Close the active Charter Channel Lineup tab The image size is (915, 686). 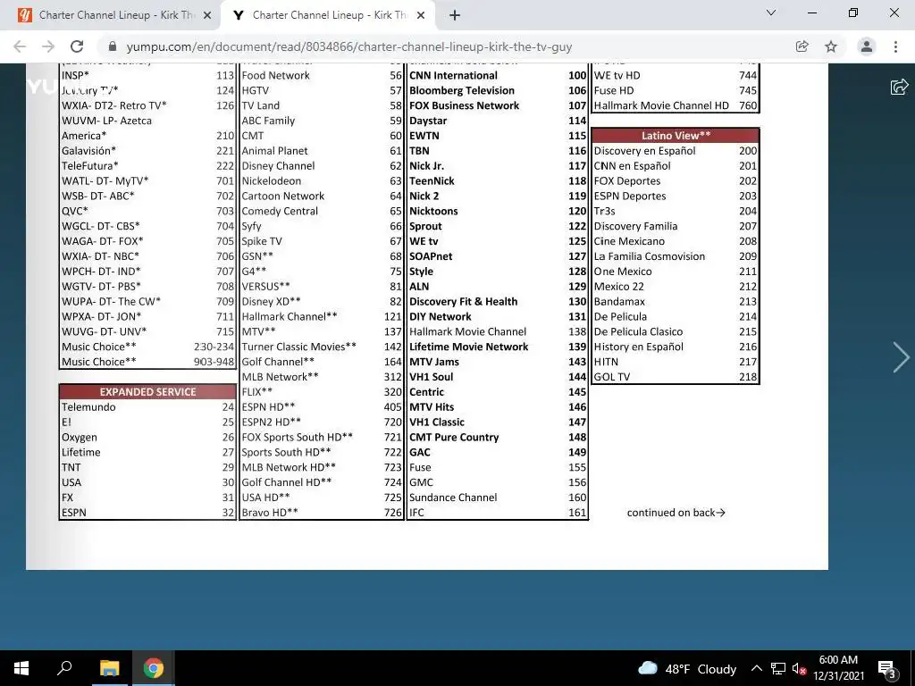(421, 15)
